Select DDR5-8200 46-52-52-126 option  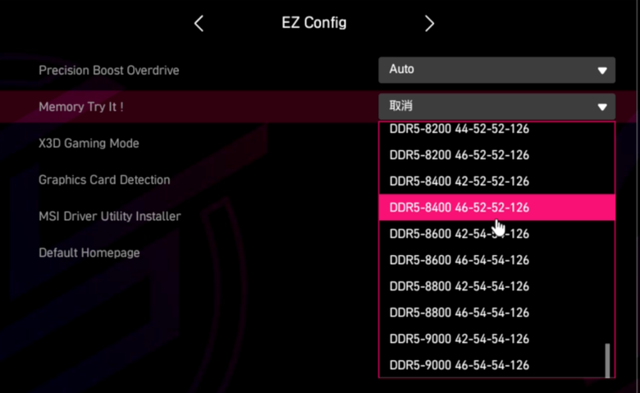(496, 155)
